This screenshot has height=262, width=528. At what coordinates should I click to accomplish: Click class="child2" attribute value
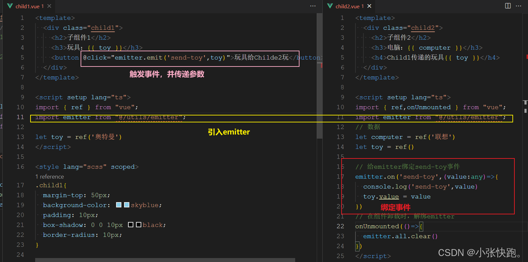(423, 28)
